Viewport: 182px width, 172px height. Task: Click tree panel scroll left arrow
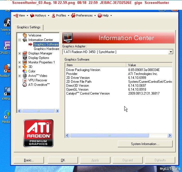[19, 111]
